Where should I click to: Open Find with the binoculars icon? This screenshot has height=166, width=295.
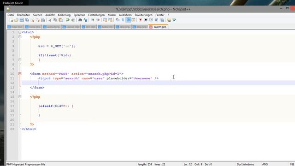[80, 20]
